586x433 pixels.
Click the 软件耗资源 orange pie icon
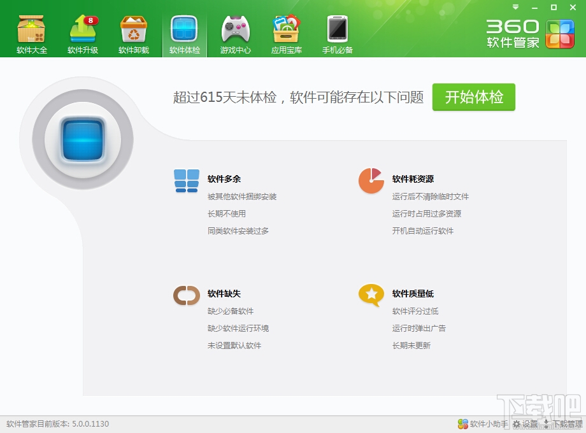[371, 181]
